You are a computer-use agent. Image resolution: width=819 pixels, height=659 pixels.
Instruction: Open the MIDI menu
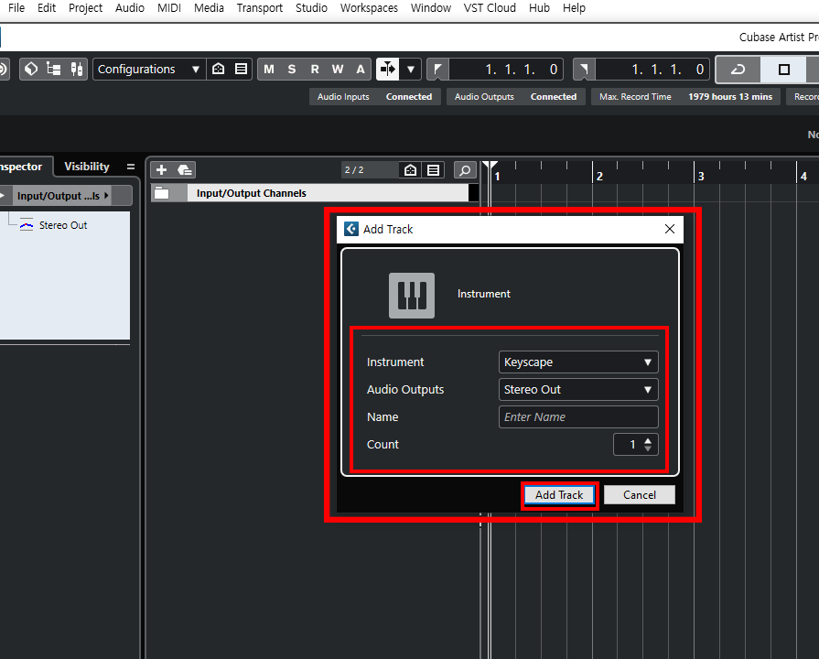(x=169, y=8)
